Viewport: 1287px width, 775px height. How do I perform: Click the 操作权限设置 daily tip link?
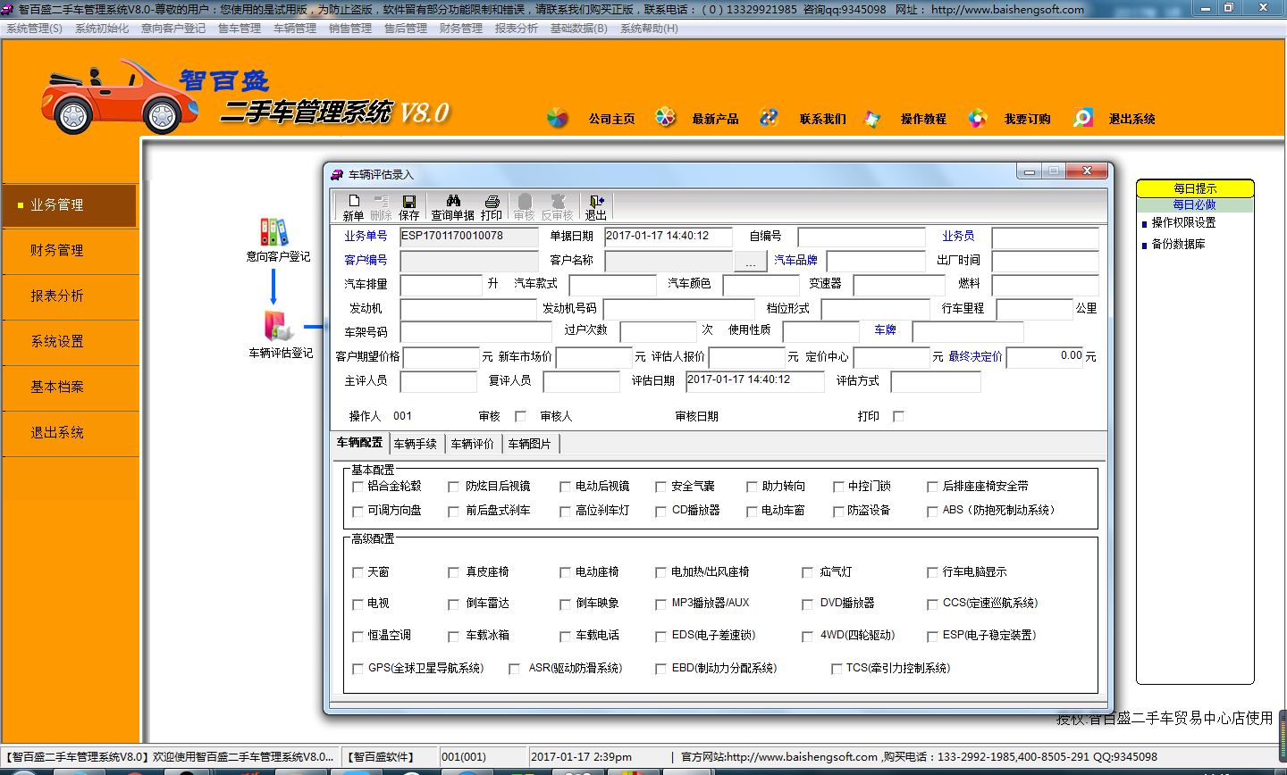1183,222
